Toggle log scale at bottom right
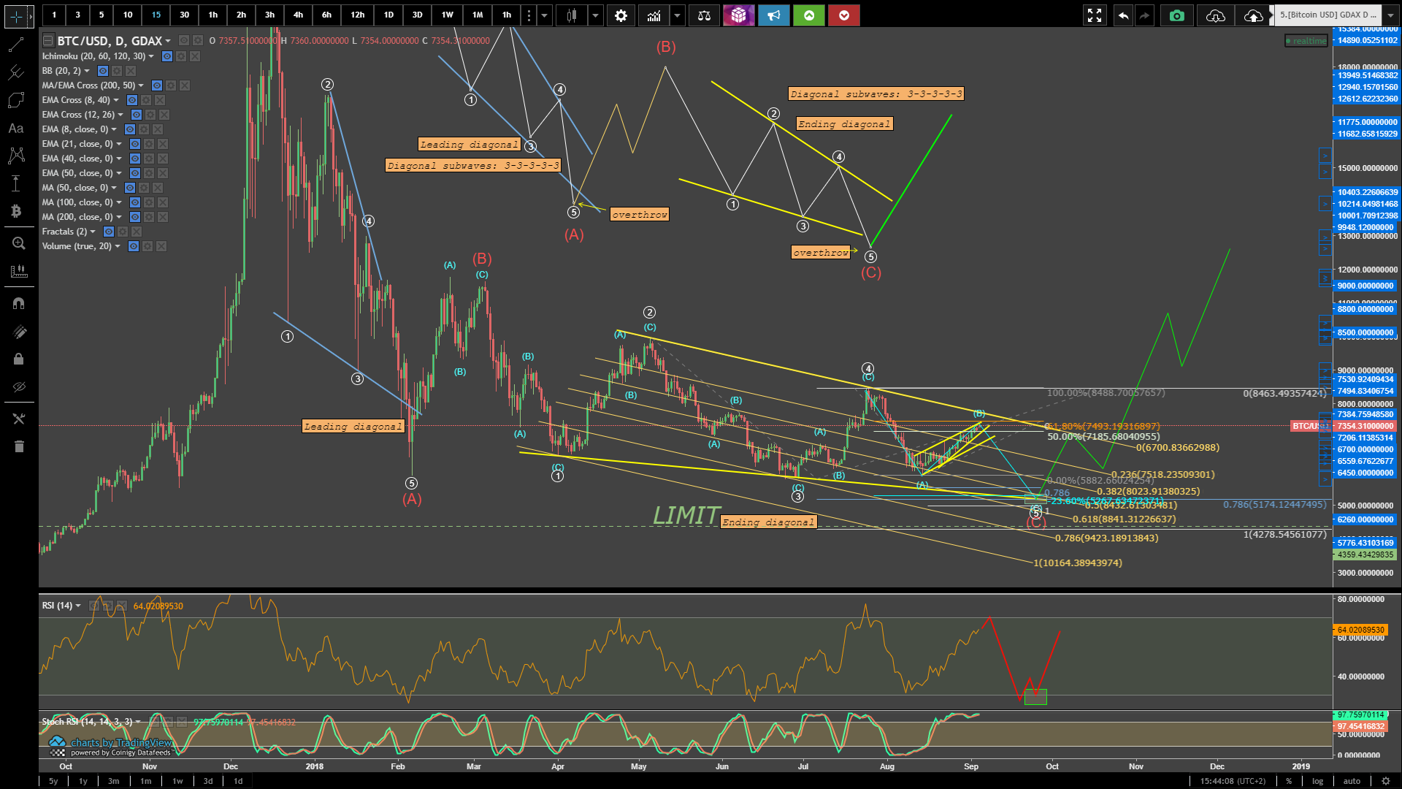The width and height of the screenshot is (1402, 789). click(x=1317, y=781)
